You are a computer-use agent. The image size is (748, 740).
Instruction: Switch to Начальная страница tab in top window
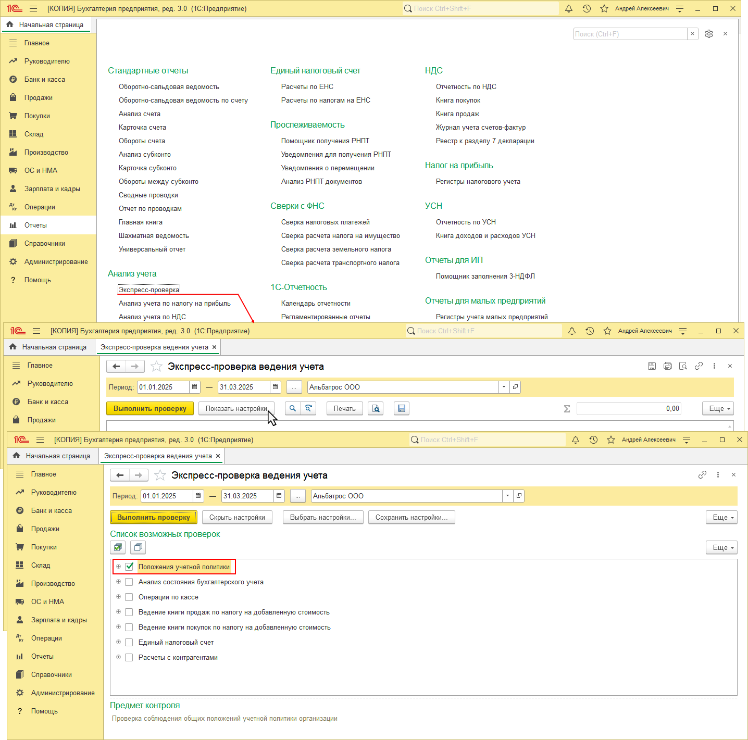pos(46,24)
